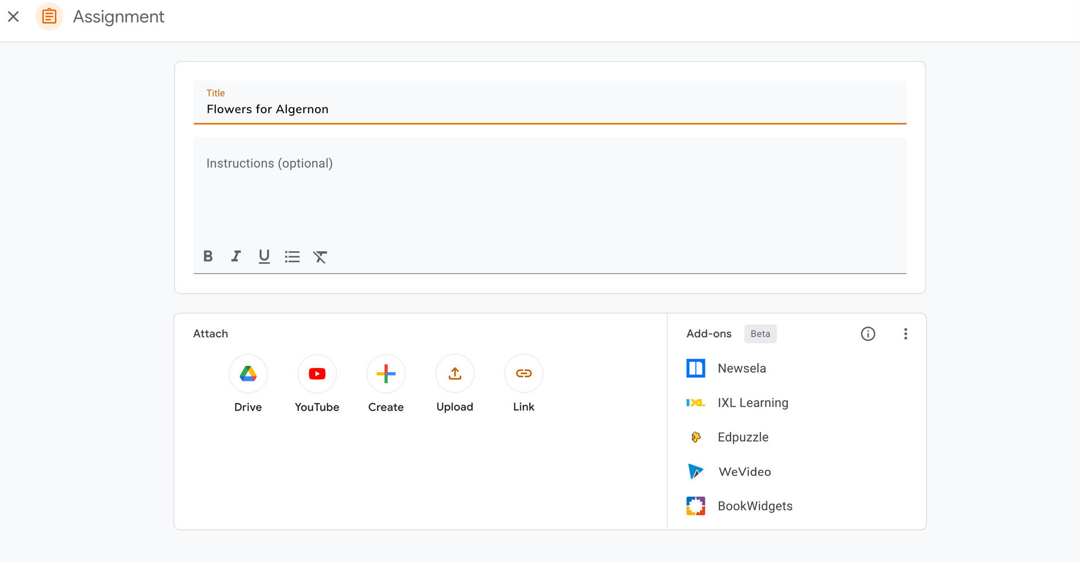Remove text formatting
The image size is (1080, 562).
(x=320, y=257)
